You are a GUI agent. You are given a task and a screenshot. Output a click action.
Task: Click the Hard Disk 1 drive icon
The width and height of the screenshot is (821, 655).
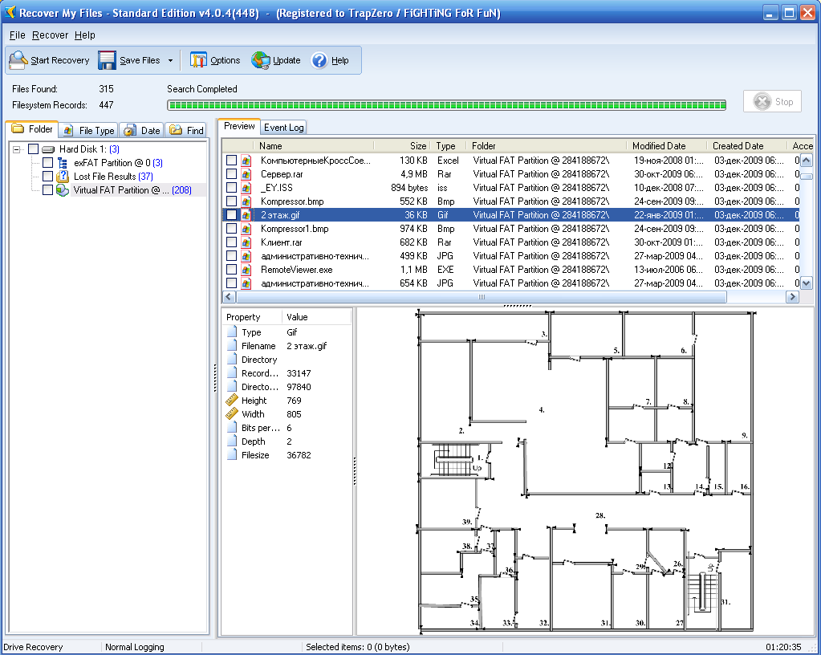(x=48, y=149)
